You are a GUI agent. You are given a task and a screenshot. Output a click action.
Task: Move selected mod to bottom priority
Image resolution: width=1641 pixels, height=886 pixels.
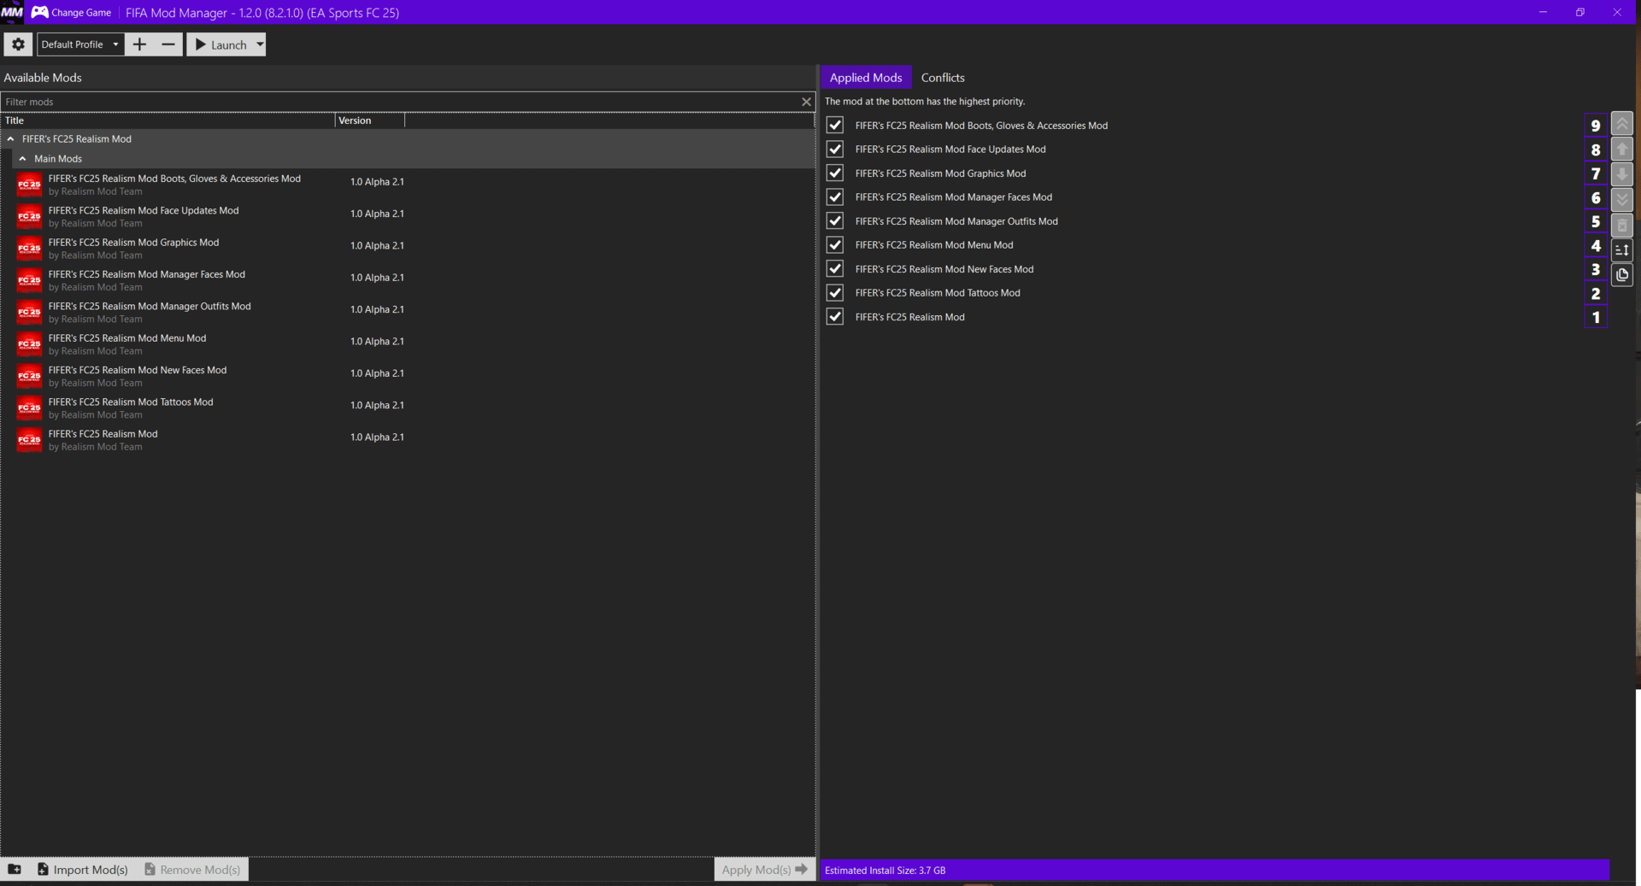point(1621,199)
